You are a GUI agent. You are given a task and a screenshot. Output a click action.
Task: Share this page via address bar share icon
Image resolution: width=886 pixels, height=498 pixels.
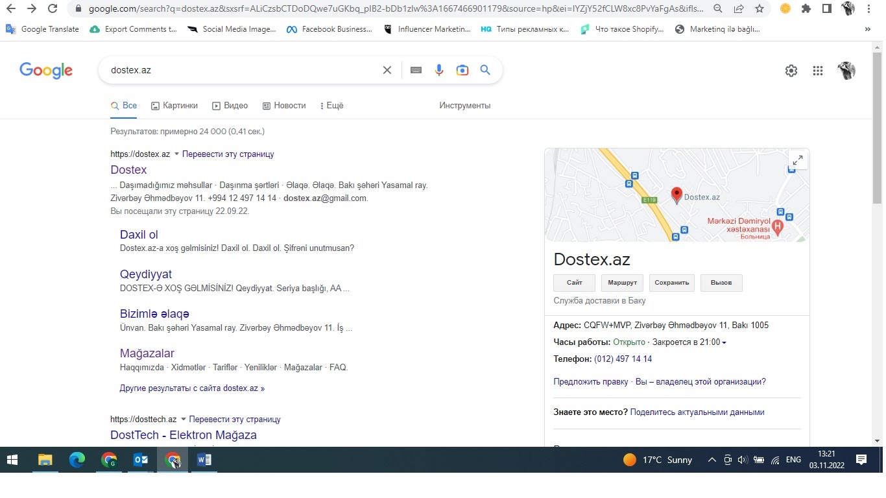click(x=738, y=9)
